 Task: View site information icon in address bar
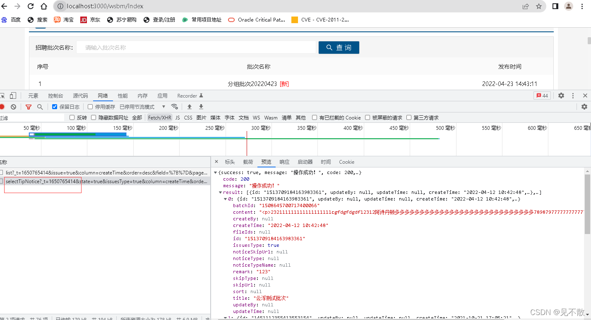pyautogui.click(x=60, y=6)
